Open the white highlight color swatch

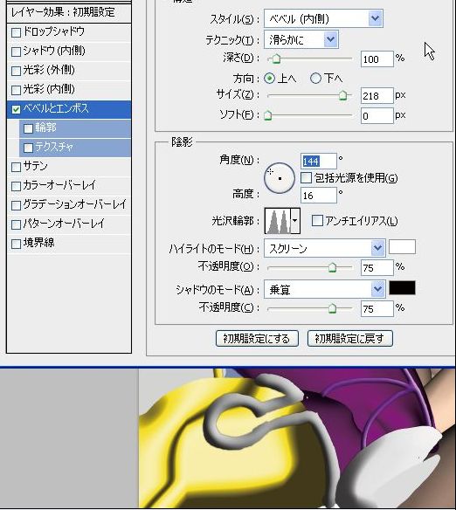[x=402, y=247]
